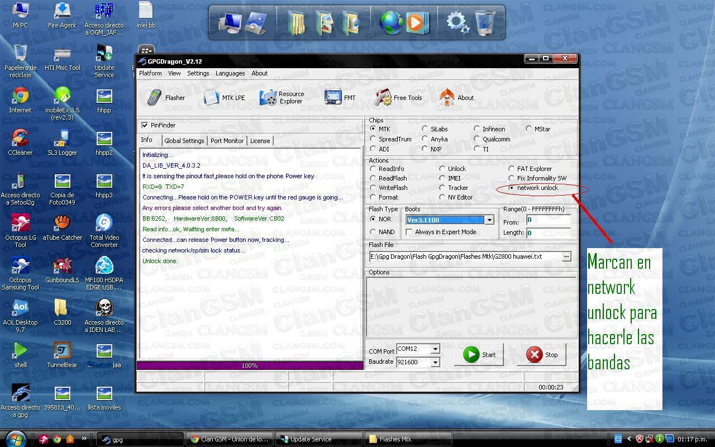Image resolution: width=715 pixels, height=447 pixels.
Task: Launch mobileEx 3.5 shortcut
Action: [62, 104]
